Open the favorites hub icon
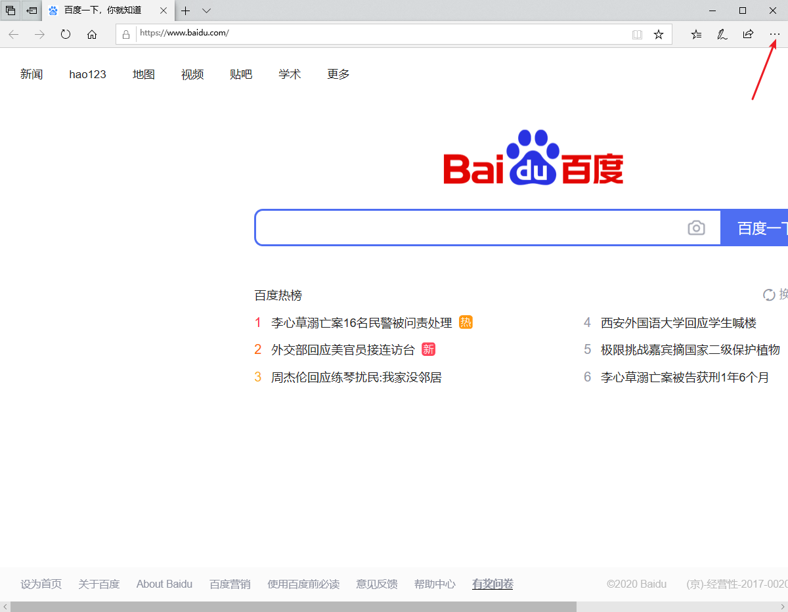Image resolution: width=788 pixels, height=612 pixels. [x=696, y=35]
